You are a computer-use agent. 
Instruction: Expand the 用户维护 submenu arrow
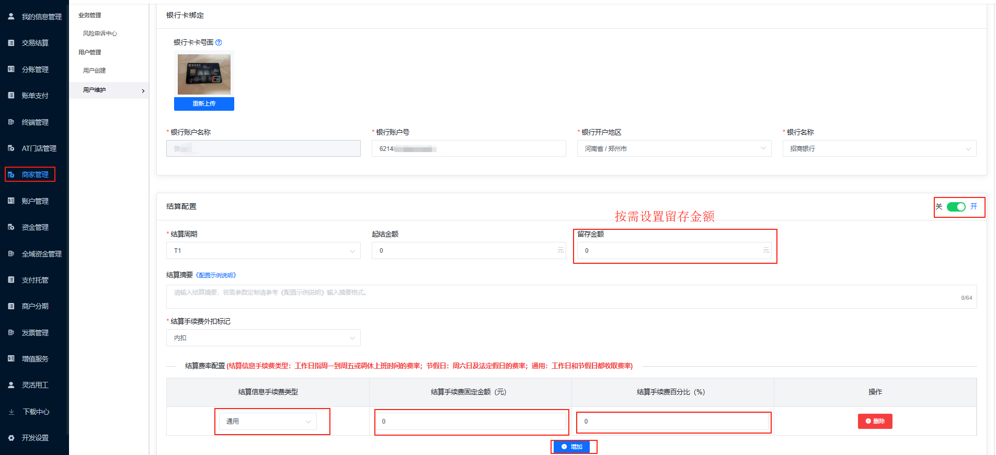coord(143,91)
